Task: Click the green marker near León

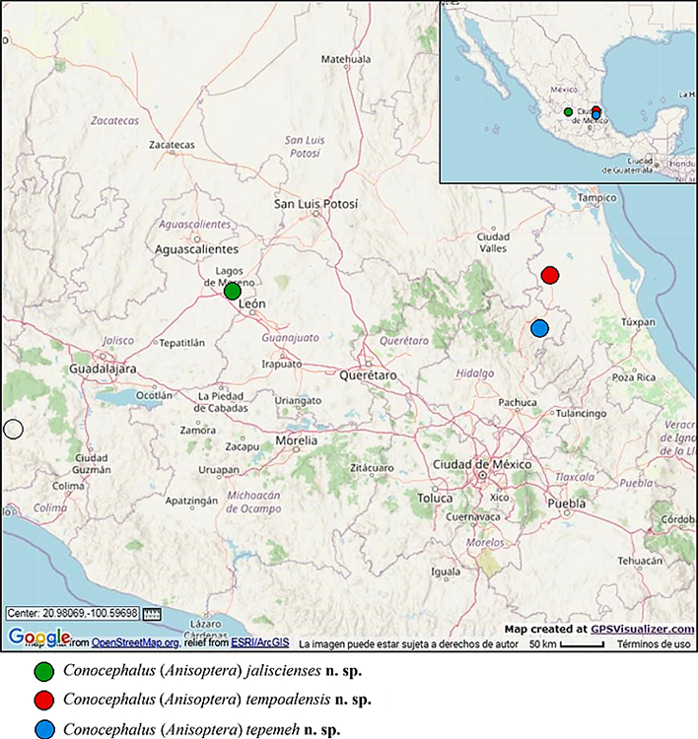Action: point(232,291)
